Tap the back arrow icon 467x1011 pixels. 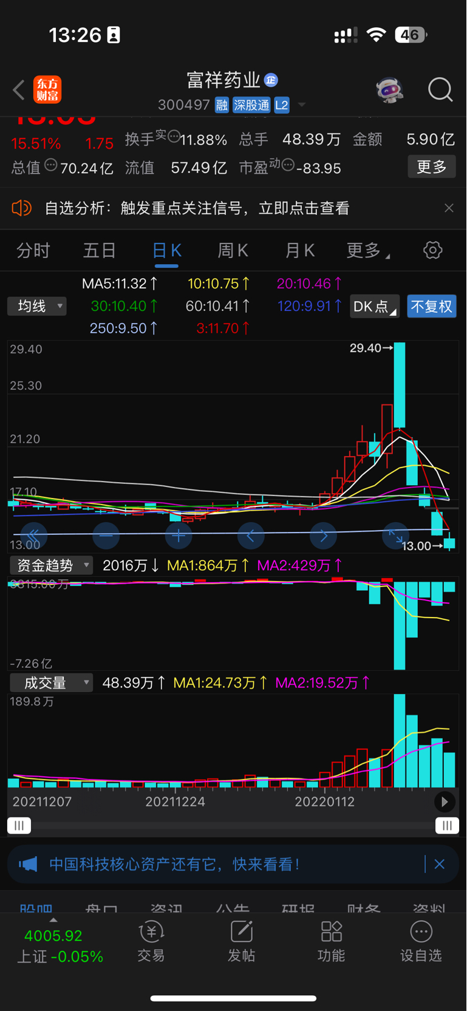coord(19,90)
